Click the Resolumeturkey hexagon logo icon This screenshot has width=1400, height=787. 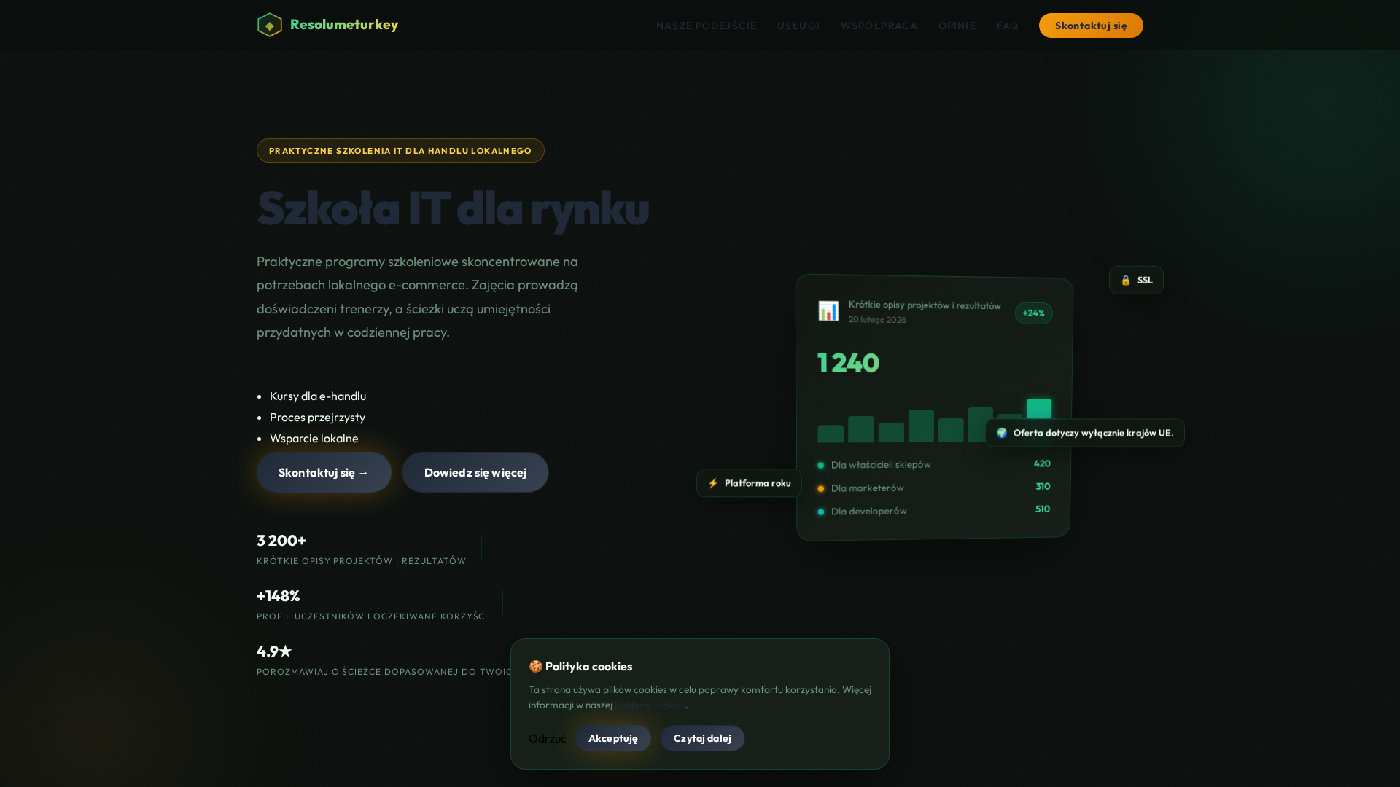click(x=270, y=25)
